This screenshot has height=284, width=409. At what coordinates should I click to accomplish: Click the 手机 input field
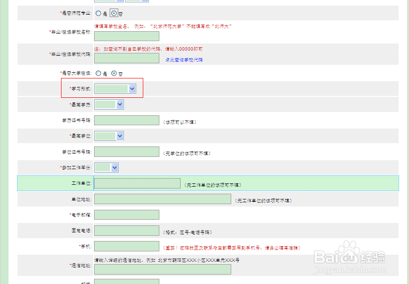[x=126, y=246]
